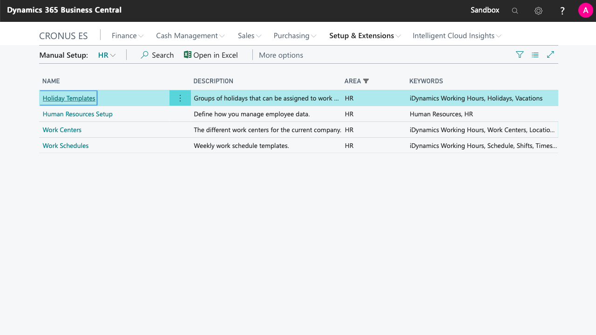Toggle the filter pane funnel icon
The height and width of the screenshot is (335, 596).
pos(520,54)
